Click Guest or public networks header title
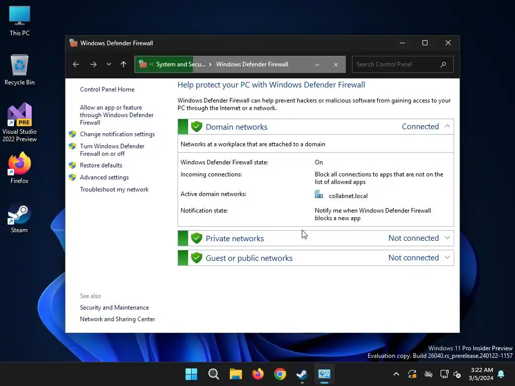The width and height of the screenshot is (515, 386). [x=249, y=258]
